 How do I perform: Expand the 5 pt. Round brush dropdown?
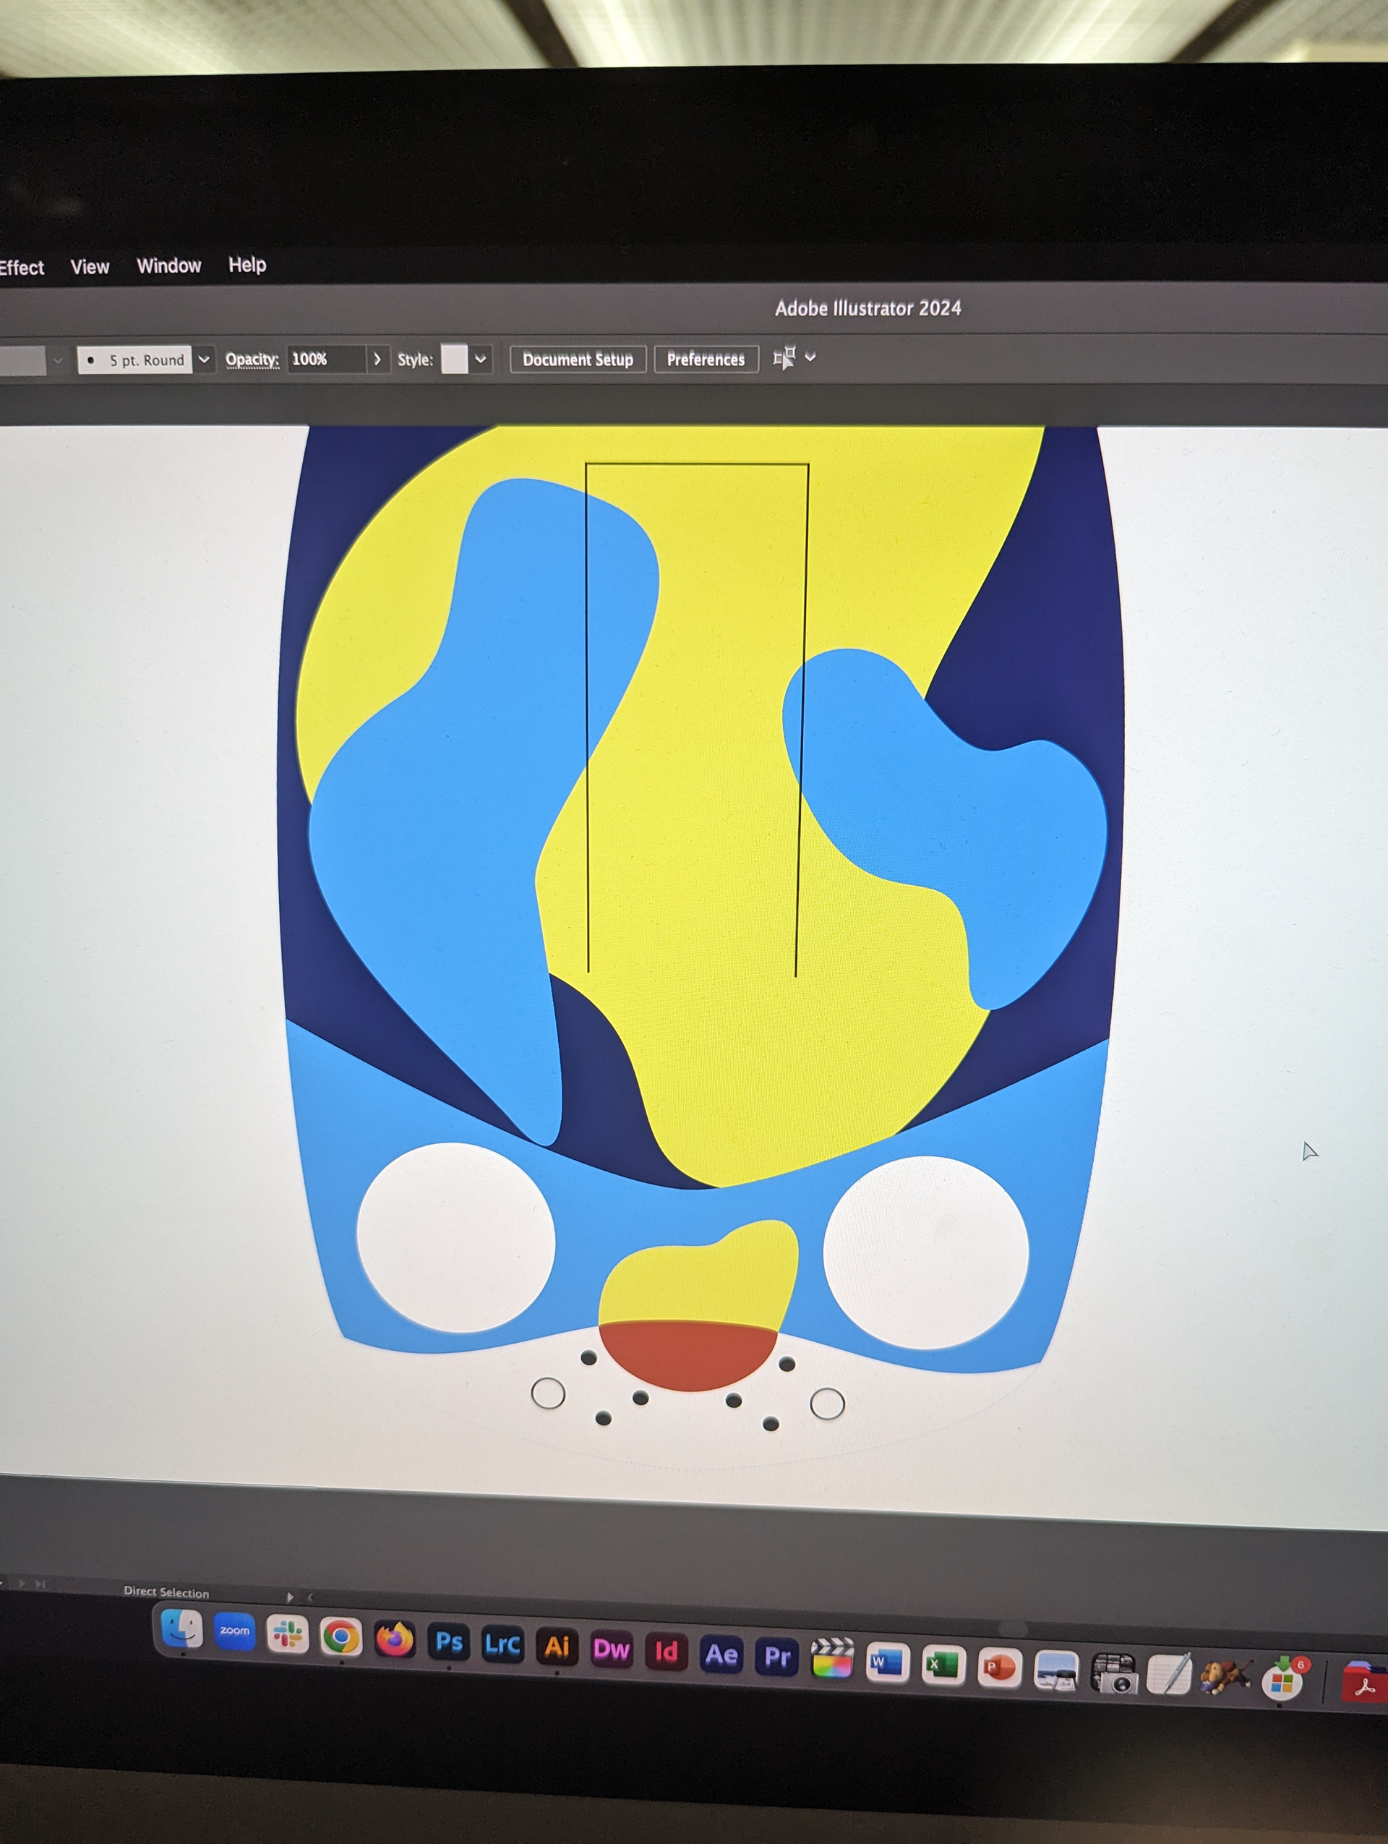click(204, 359)
